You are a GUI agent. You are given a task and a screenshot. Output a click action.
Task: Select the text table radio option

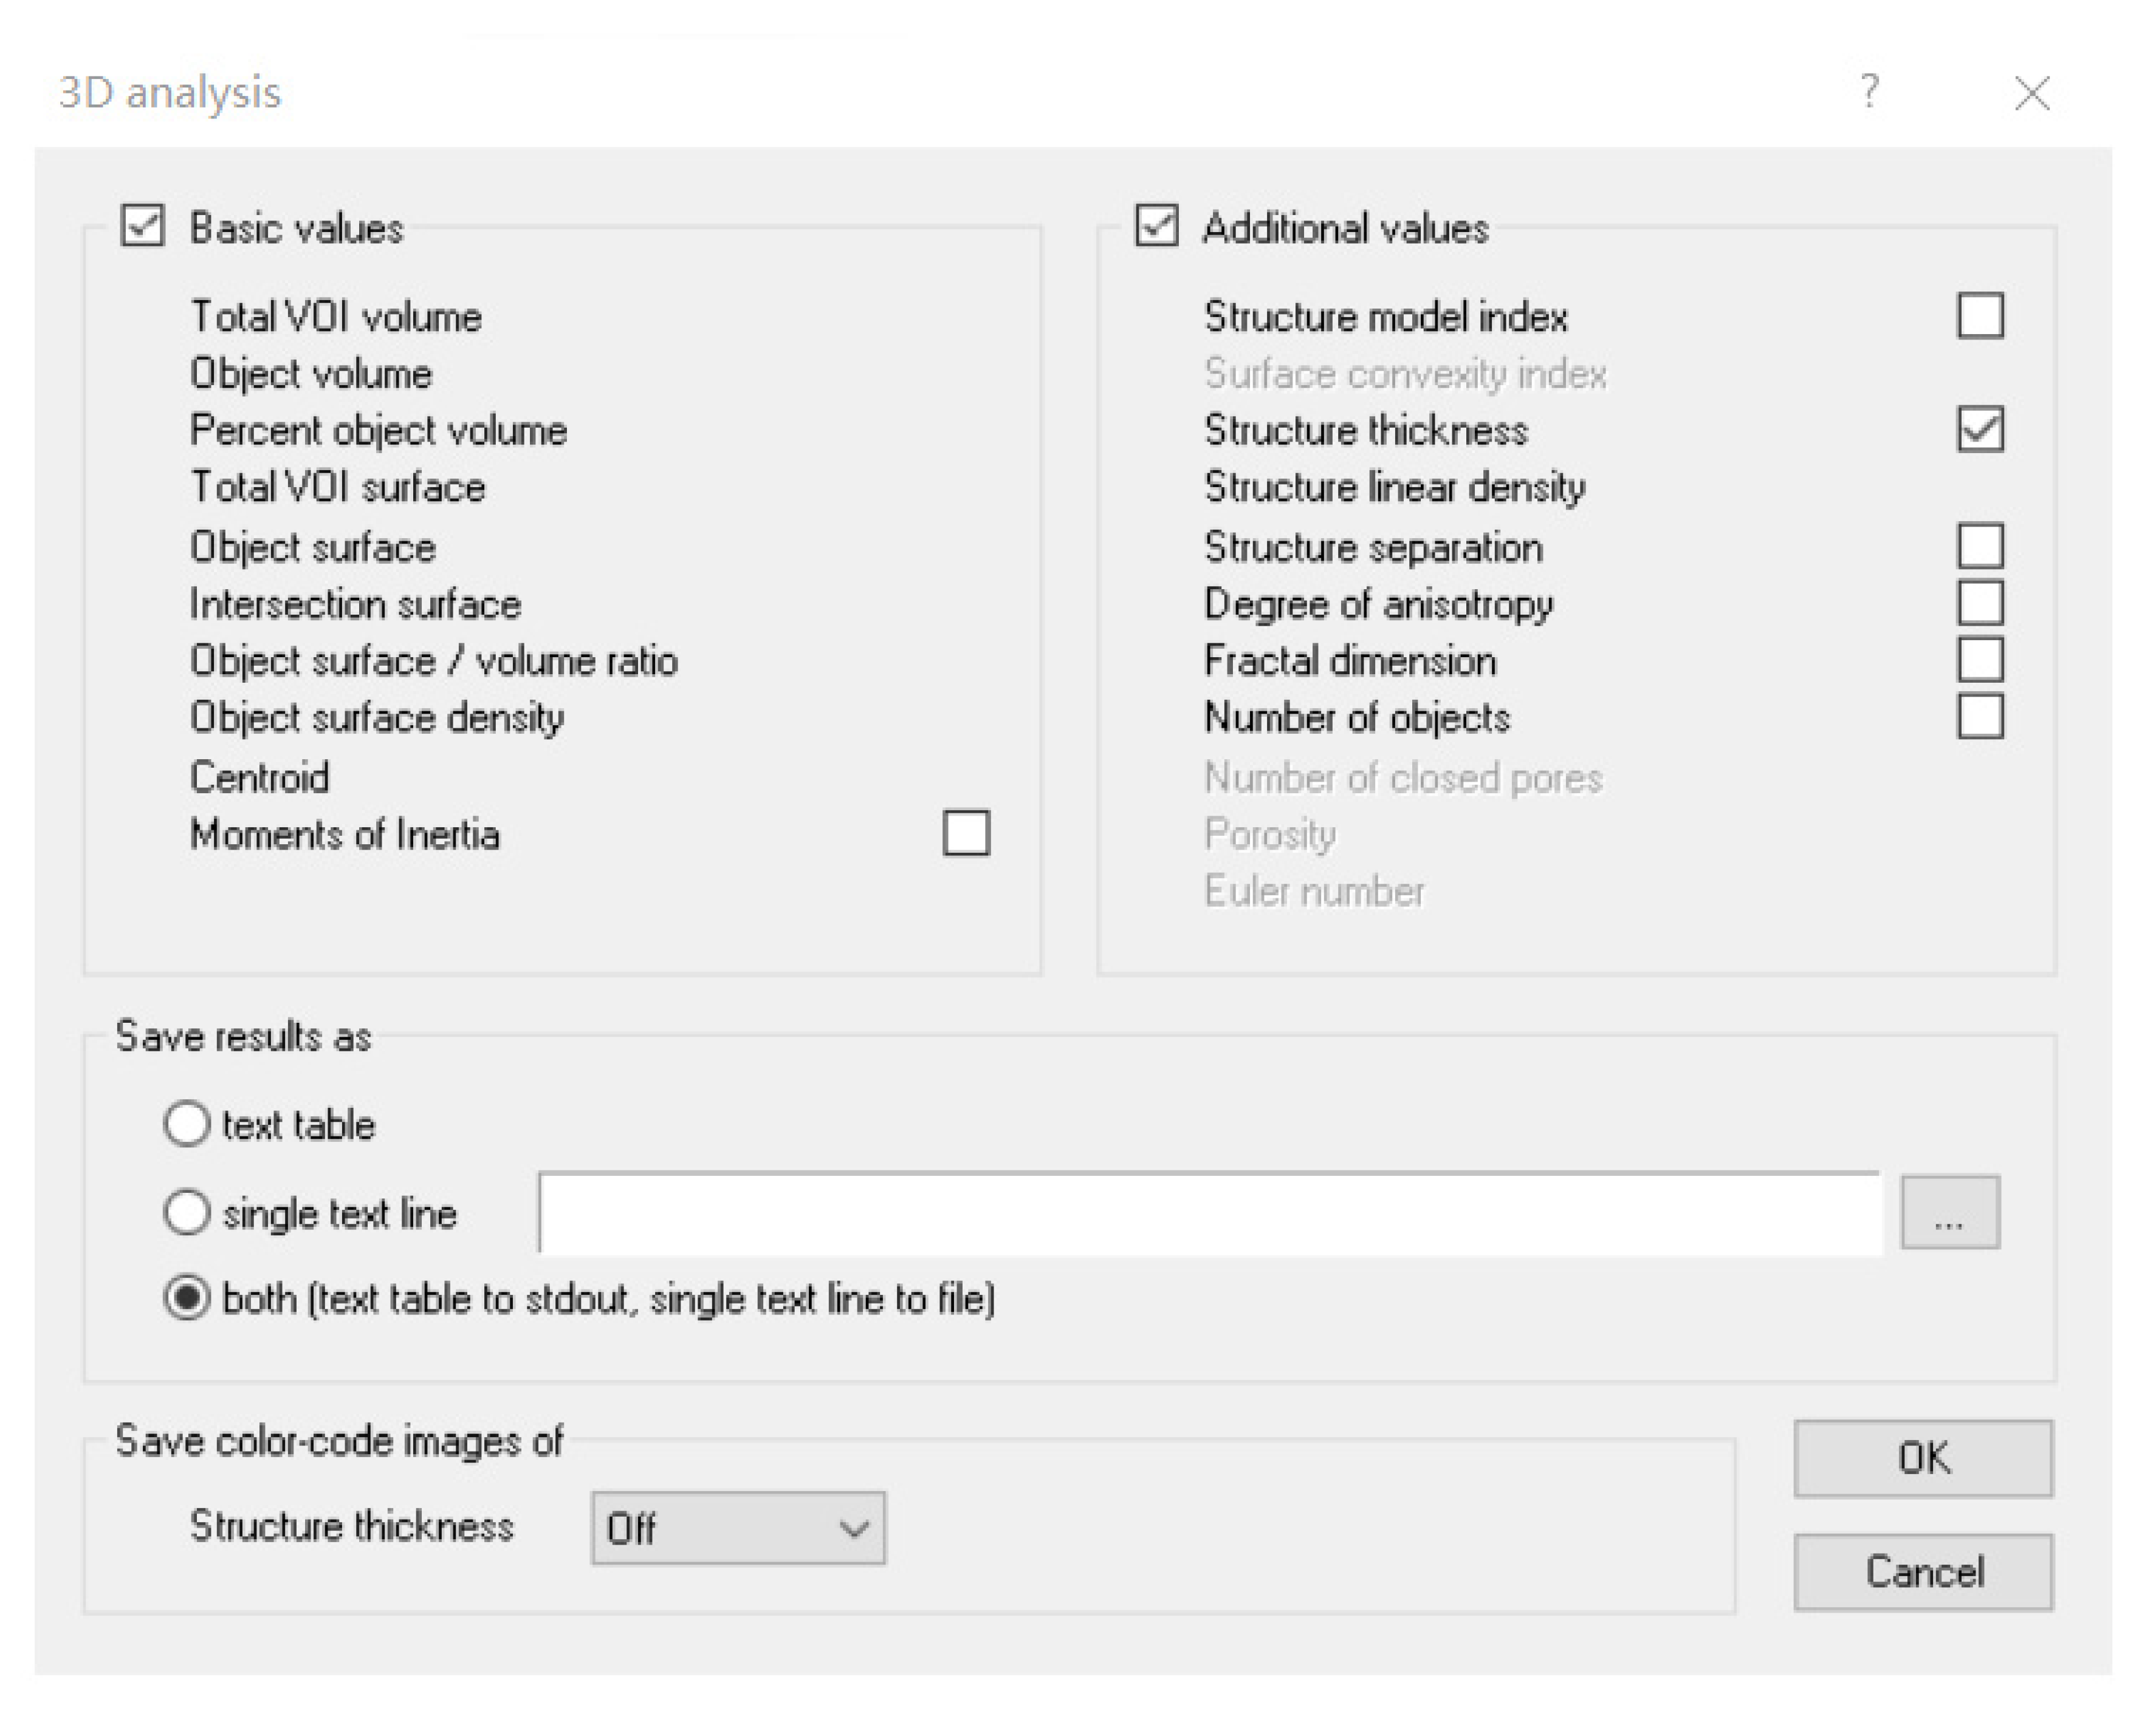tap(187, 1124)
